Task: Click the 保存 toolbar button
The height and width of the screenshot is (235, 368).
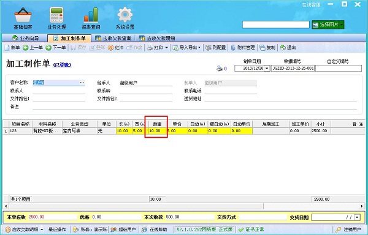Action: click(x=79, y=48)
